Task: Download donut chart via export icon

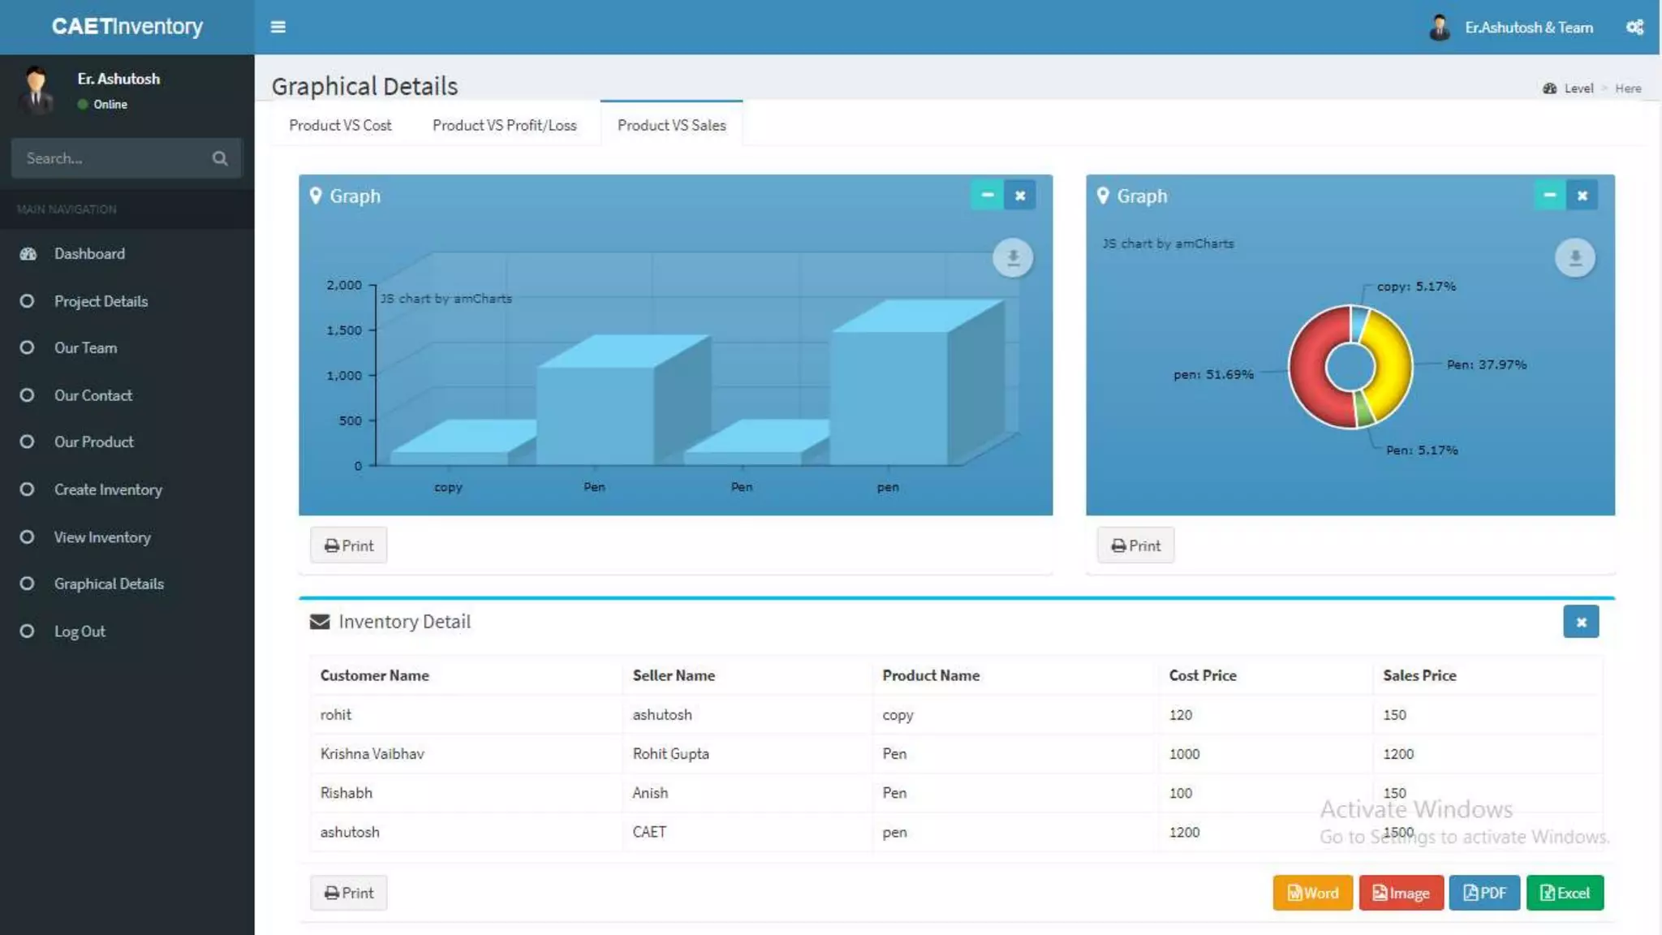Action: 1574,258
